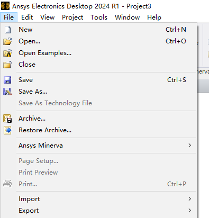Click the Ctrl+P shortcut label
209x218 pixels.
pos(177,184)
